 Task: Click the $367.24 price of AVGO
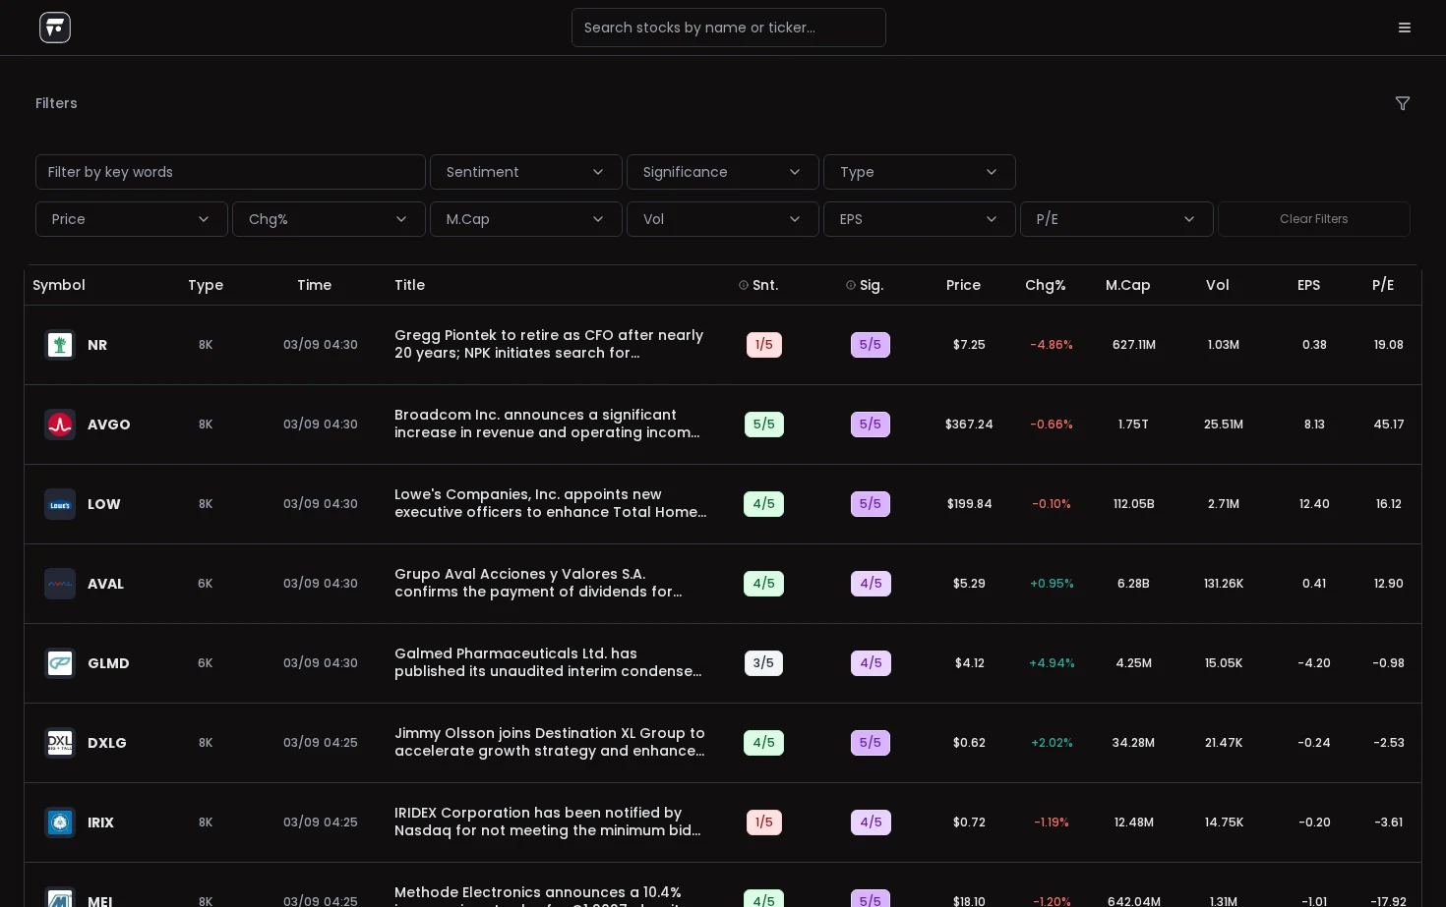[970, 425]
